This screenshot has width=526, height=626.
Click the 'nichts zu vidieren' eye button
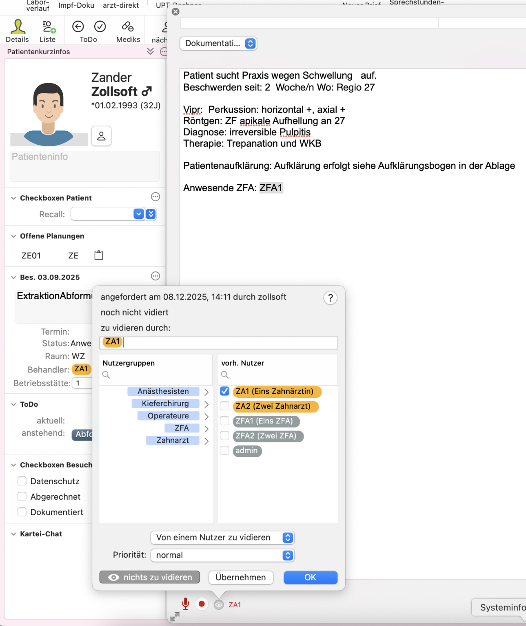pos(150,578)
